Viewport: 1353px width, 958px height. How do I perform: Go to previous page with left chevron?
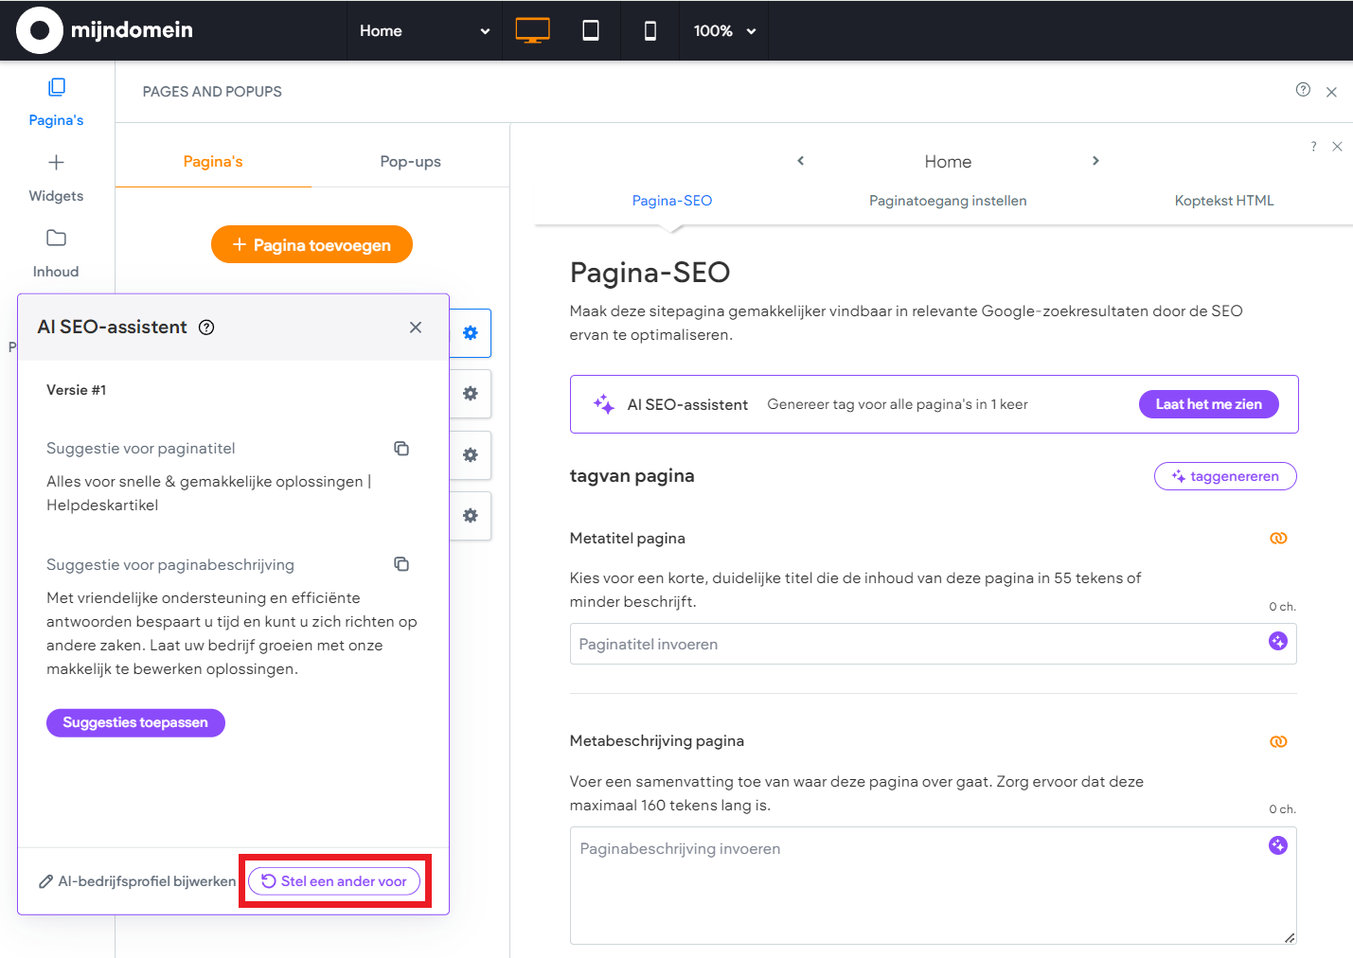[x=801, y=161]
